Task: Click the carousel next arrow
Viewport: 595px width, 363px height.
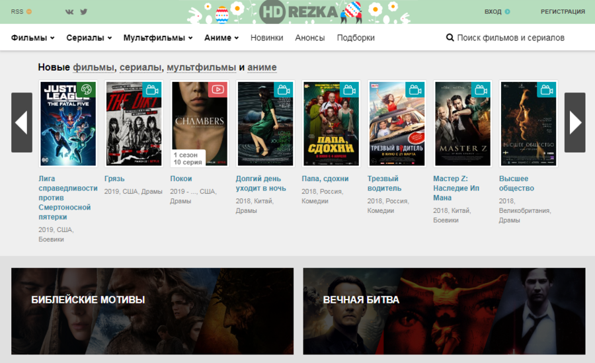Action: (575, 122)
